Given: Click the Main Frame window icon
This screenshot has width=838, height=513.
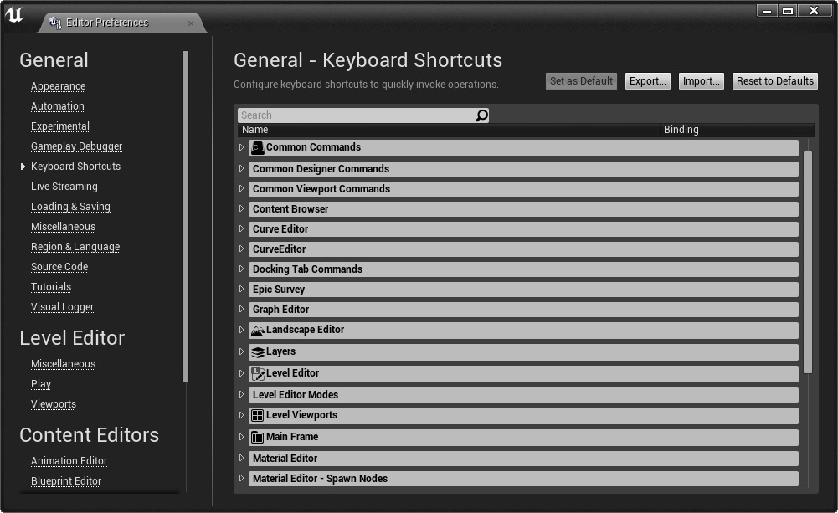Looking at the screenshot, I should tap(257, 436).
